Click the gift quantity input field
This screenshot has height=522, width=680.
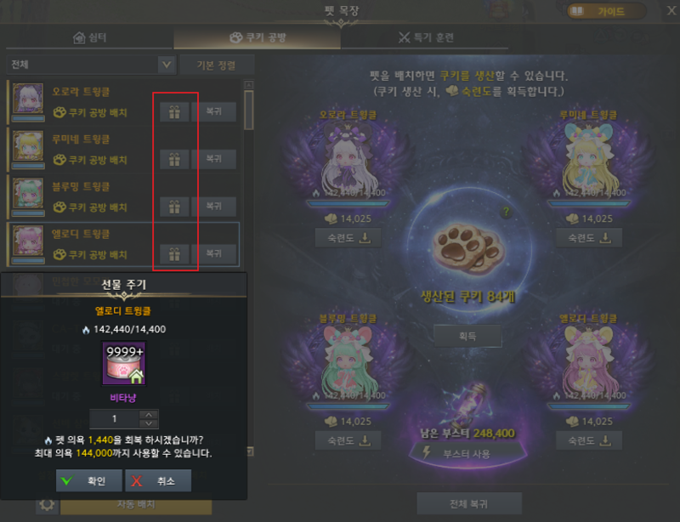pyautogui.click(x=115, y=419)
